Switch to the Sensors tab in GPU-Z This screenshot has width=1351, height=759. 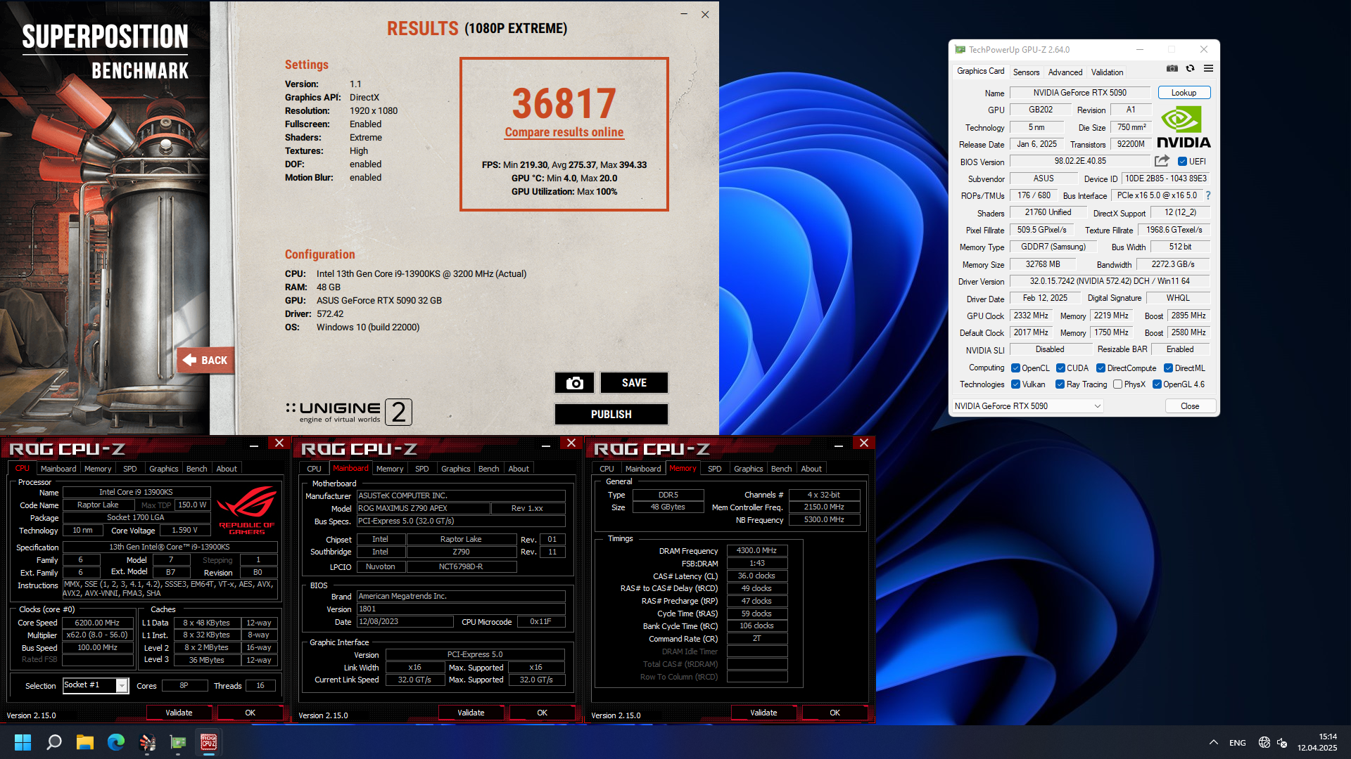tap(1026, 72)
